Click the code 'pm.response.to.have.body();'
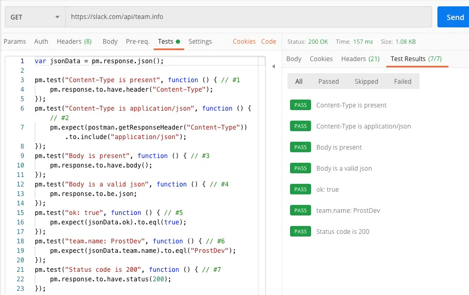The image size is (469, 295). tap(101, 165)
